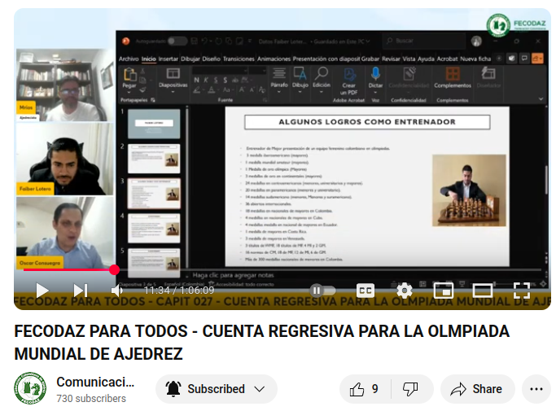This screenshot has height=411, width=556.
Task: Toggle the Autoguardado switch
Action: point(177,42)
